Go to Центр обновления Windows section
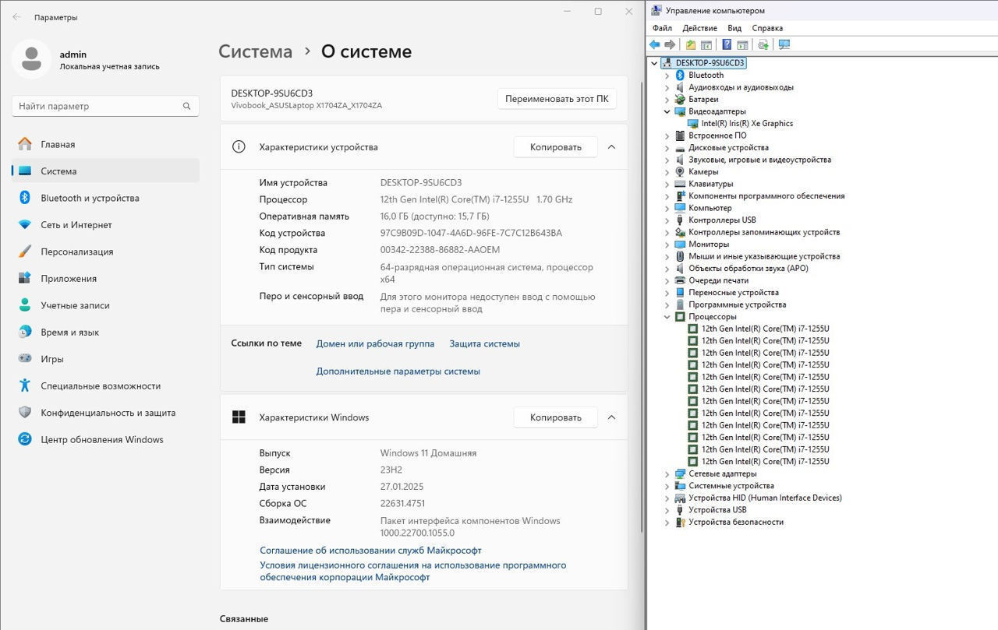 pos(101,439)
